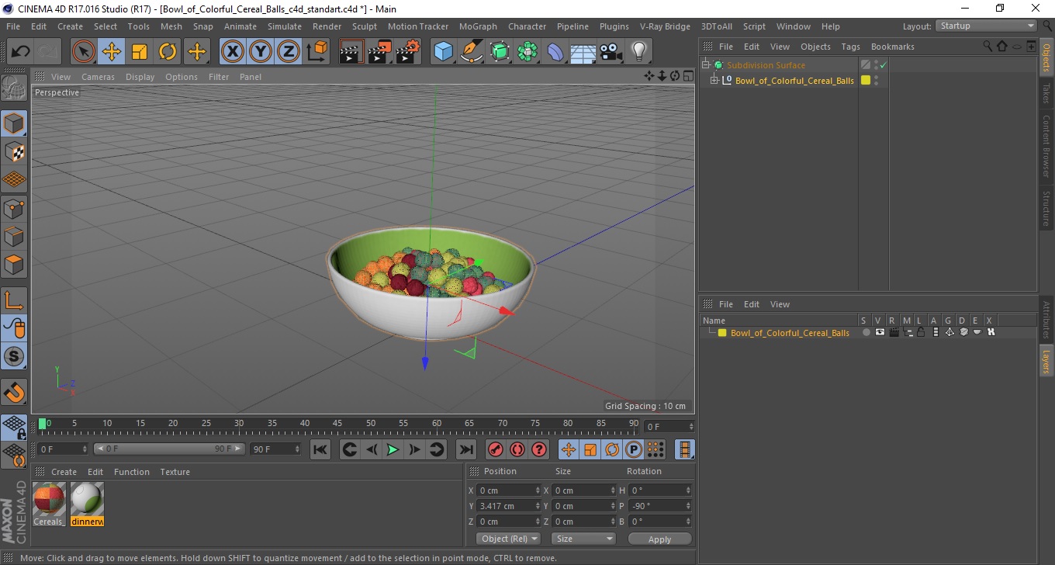Enable Texture mode in left palette
This screenshot has width=1055, height=565.
(x=14, y=152)
